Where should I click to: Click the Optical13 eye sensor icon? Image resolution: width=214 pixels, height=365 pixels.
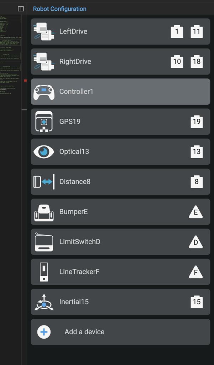(x=44, y=152)
